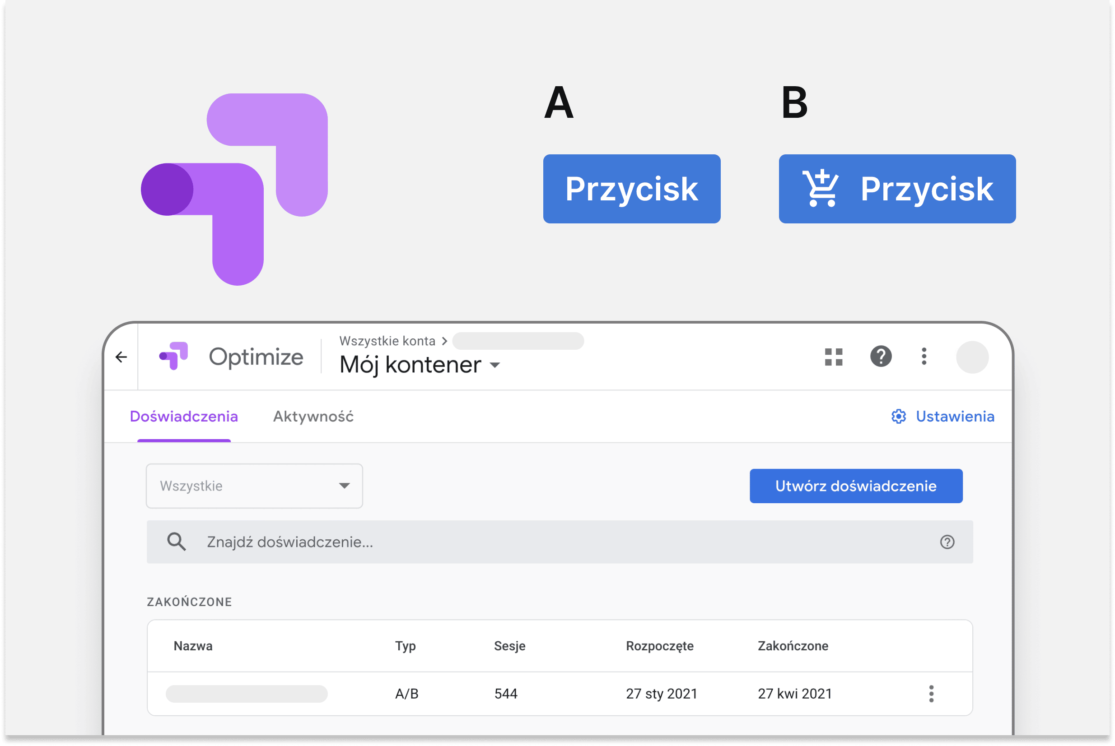Click variant B Przycisk cart button
Image resolution: width=1115 pixels, height=746 pixels.
tap(897, 189)
